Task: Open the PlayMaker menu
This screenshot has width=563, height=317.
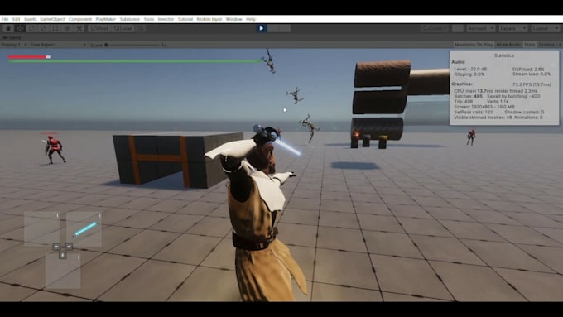Action: [x=106, y=19]
